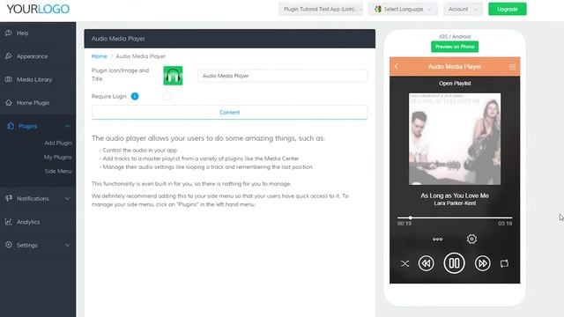Click the Appearance paint icon
This screenshot has height=317, width=564.
click(x=9, y=56)
